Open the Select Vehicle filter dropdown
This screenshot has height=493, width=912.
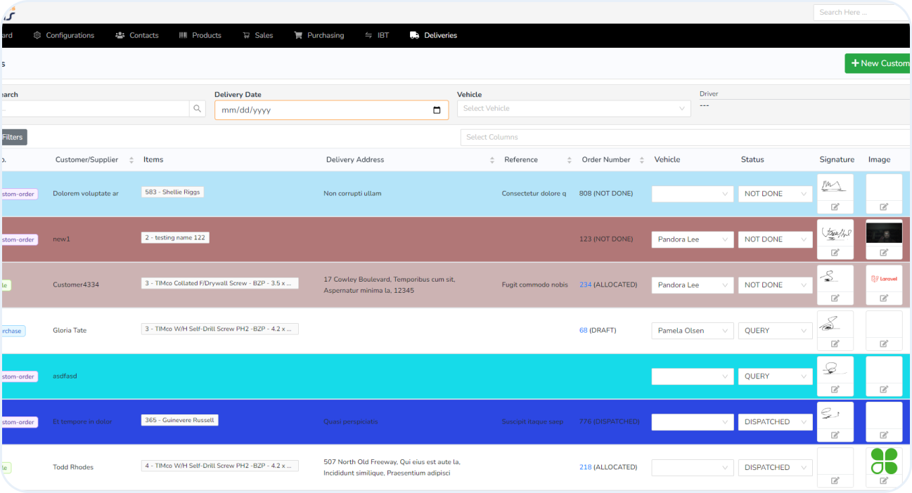[x=573, y=109]
